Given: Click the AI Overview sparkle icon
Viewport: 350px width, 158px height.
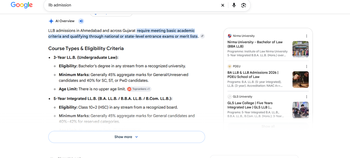Looking at the screenshot, I should 51,21.
